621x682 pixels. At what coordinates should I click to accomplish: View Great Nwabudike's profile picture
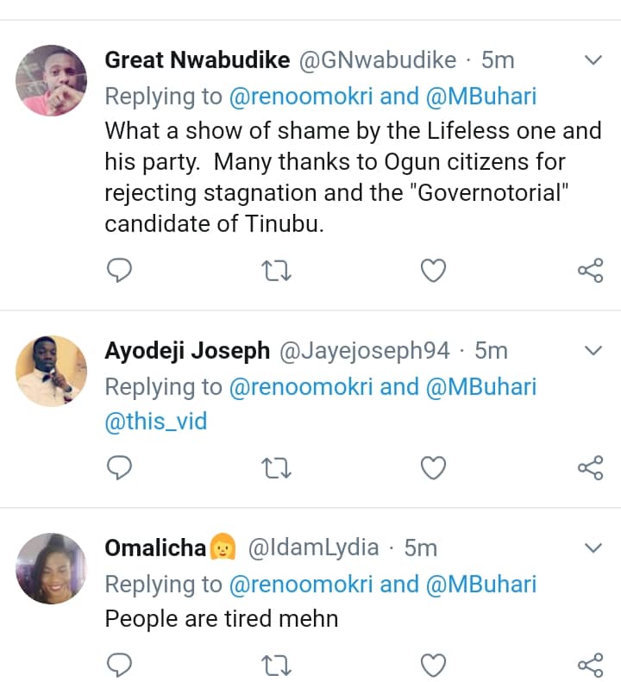tap(52, 80)
